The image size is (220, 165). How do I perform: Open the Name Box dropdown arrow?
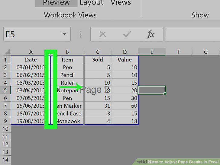64,34
